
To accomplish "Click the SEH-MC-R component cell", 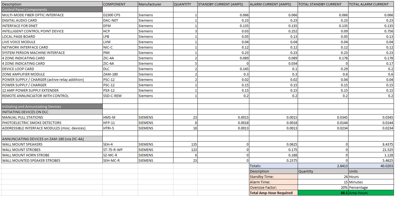I will click(119, 160).
